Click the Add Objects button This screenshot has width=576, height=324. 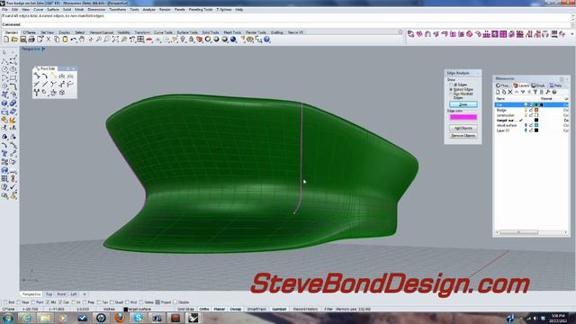coord(463,128)
